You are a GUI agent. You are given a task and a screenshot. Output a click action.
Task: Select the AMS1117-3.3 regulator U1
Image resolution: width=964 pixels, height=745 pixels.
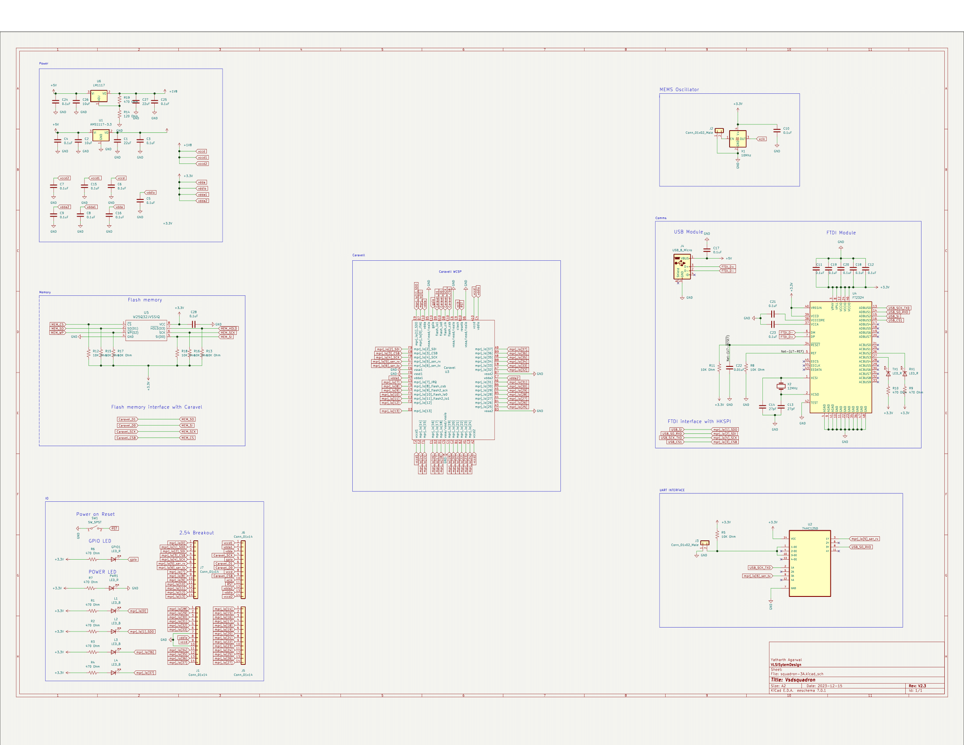(x=101, y=135)
